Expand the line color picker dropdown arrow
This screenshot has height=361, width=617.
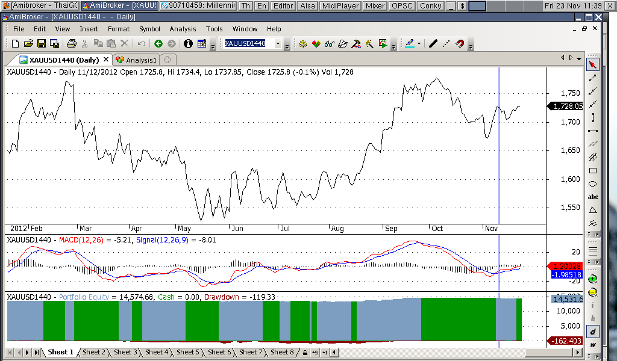coord(419,43)
